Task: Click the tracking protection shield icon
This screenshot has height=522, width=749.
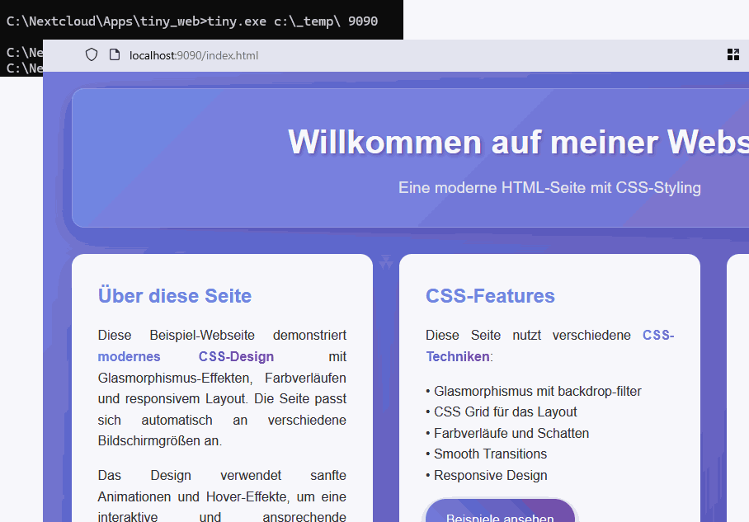Action: click(92, 55)
